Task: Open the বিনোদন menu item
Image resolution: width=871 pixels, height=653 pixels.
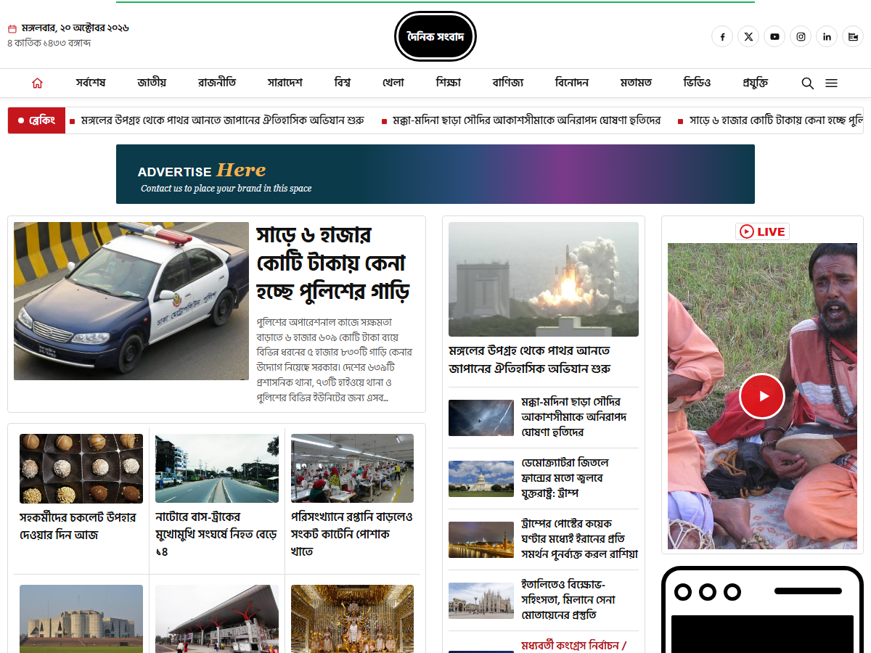Action: [572, 83]
